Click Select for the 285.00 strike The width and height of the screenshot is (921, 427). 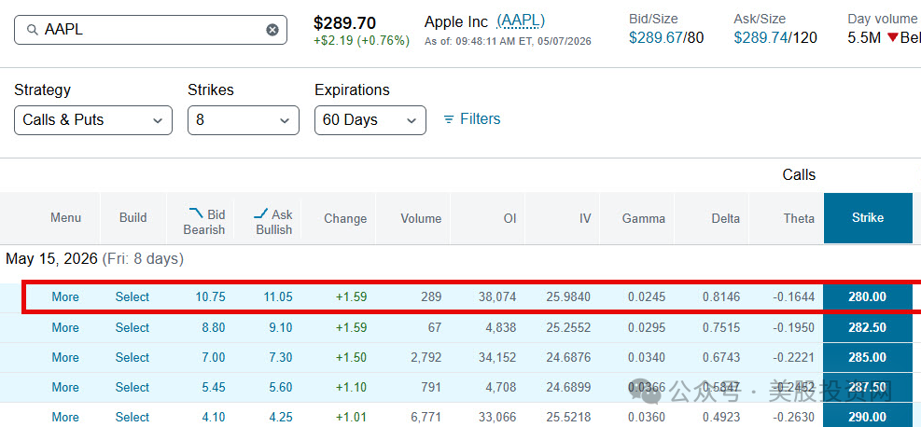(133, 357)
